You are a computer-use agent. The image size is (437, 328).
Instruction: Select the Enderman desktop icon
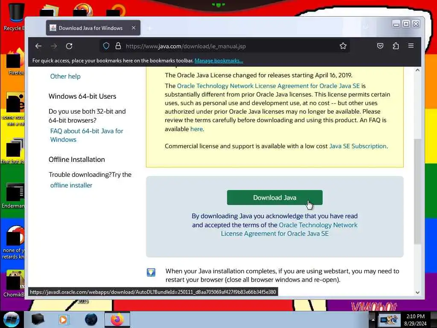pos(14,196)
